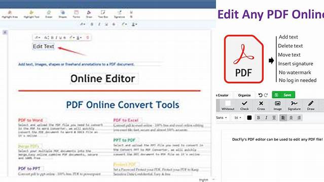Select the Cross mark tool

point(261,105)
